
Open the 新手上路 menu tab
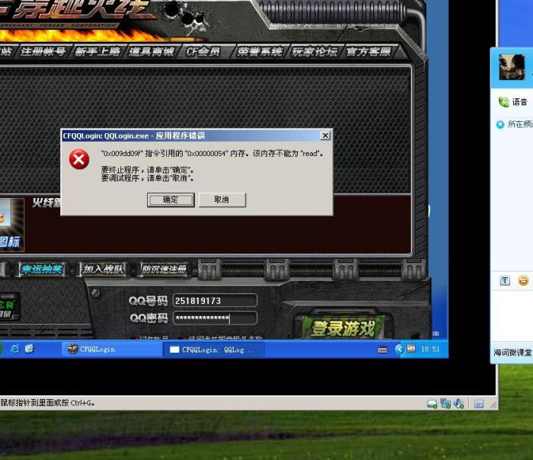(x=97, y=52)
